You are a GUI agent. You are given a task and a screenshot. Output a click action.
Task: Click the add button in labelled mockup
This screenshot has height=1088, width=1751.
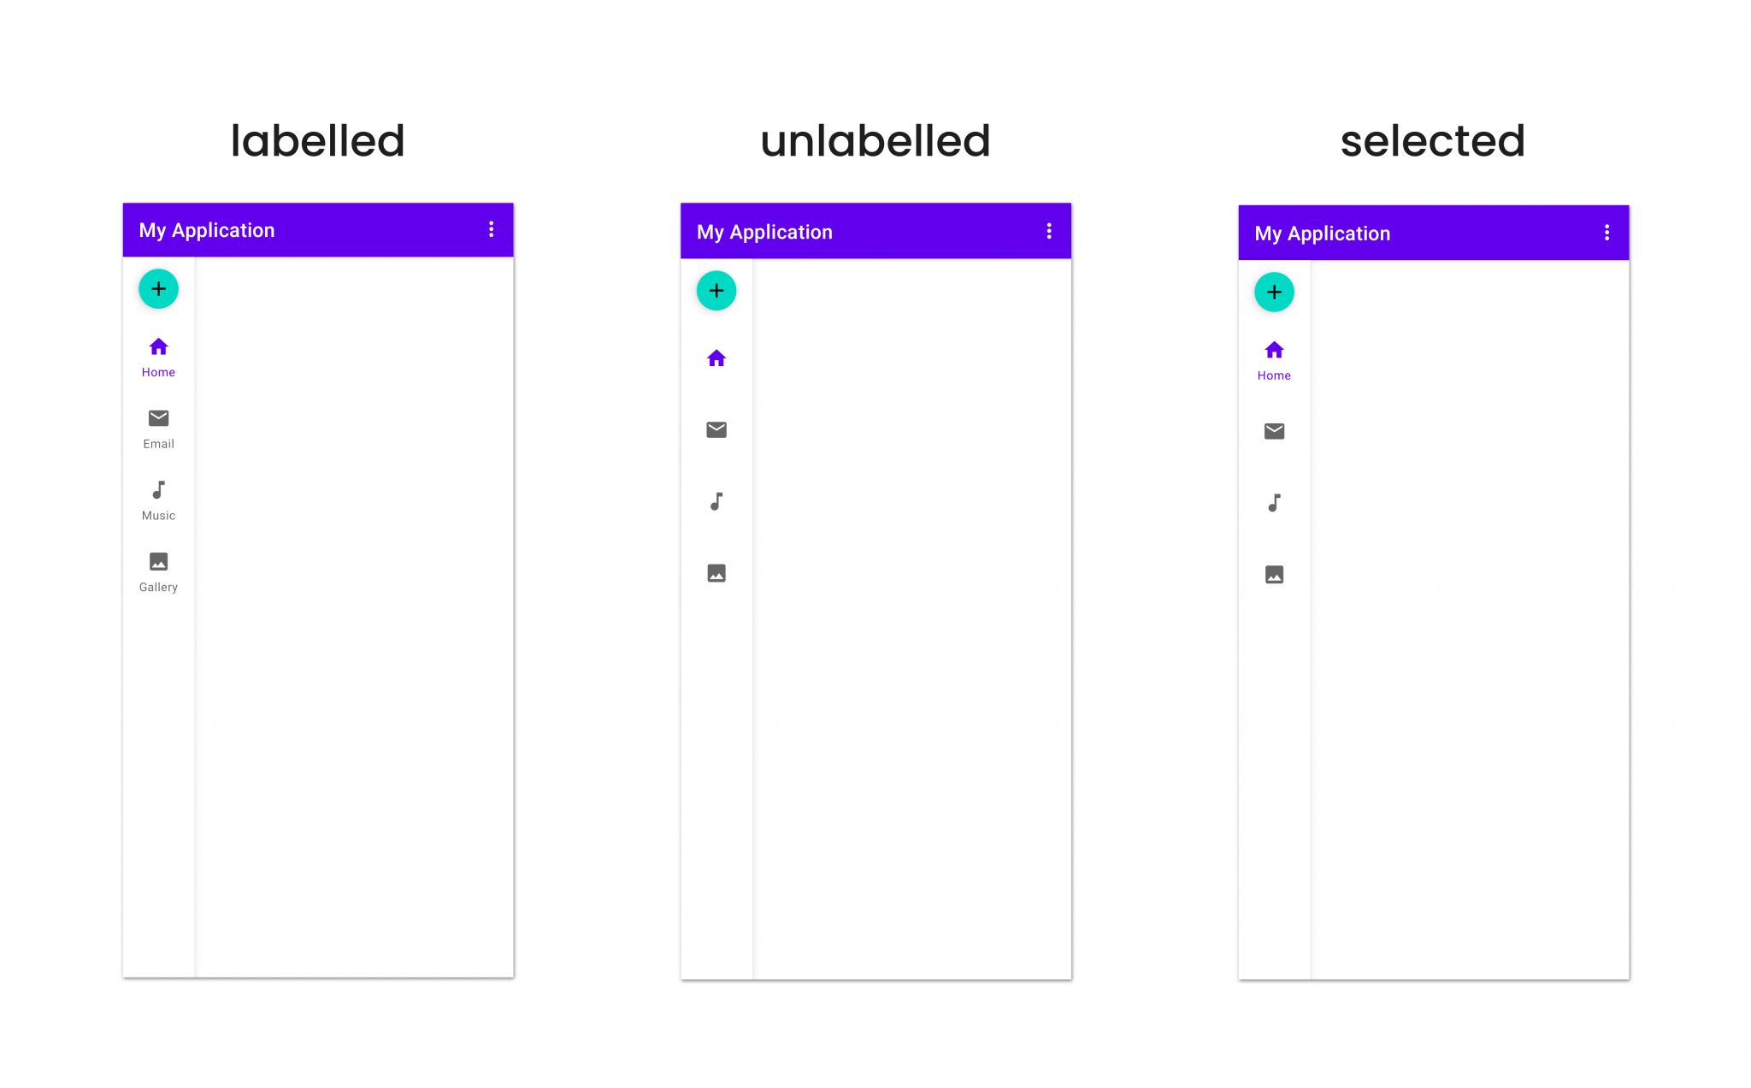click(158, 289)
